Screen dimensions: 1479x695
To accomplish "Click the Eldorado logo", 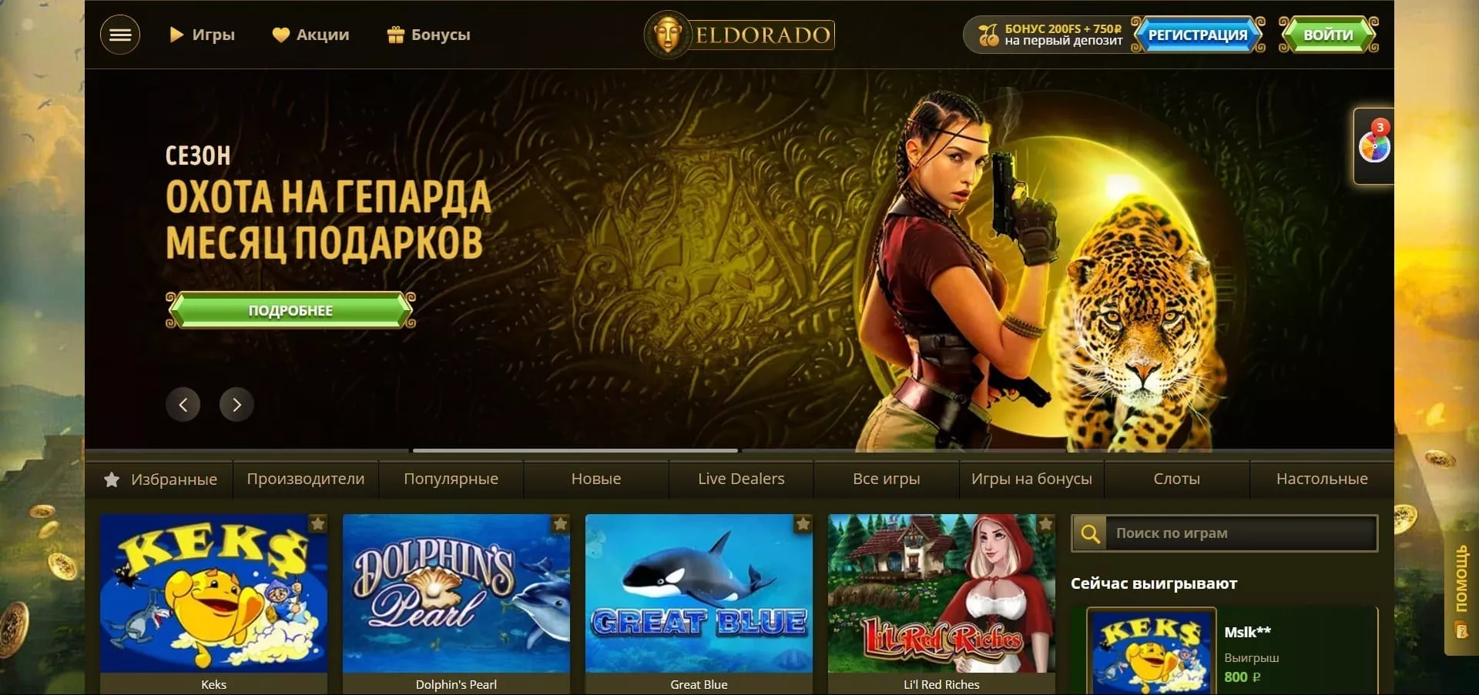I will (739, 35).
